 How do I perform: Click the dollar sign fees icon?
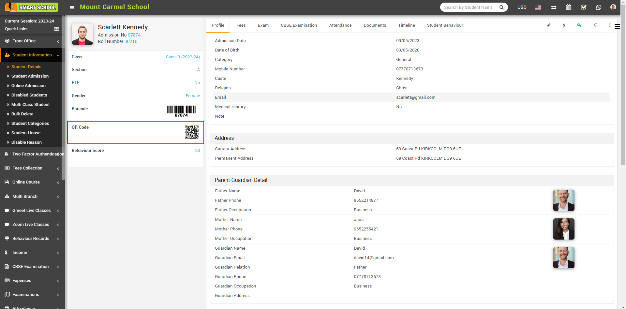pos(564,25)
